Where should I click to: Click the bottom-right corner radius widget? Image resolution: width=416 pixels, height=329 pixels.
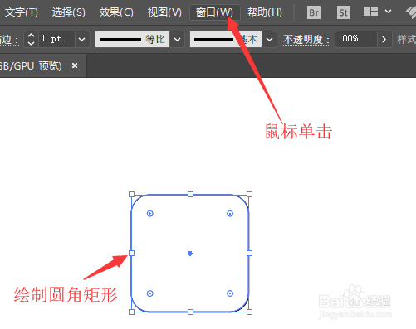coord(230,293)
